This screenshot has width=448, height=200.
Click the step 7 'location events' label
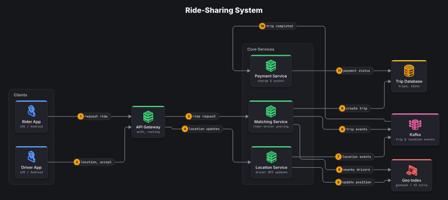(x=354, y=157)
